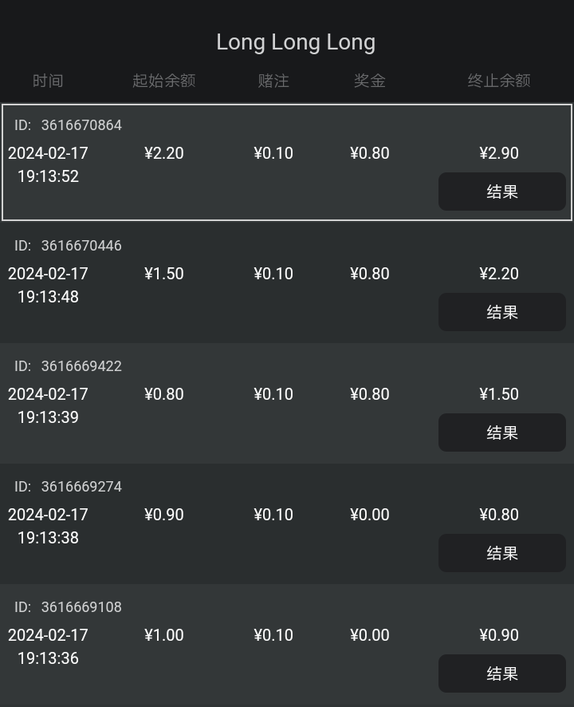Screen dimensions: 574x707
Task: Click the 赌注 column header
Action: 273,81
